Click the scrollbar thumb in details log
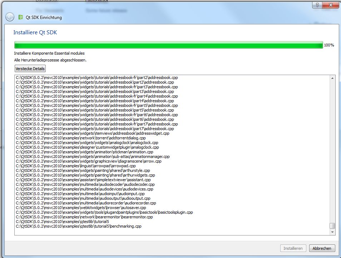This screenshot has height=258, width=341. click(x=332, y=226)
